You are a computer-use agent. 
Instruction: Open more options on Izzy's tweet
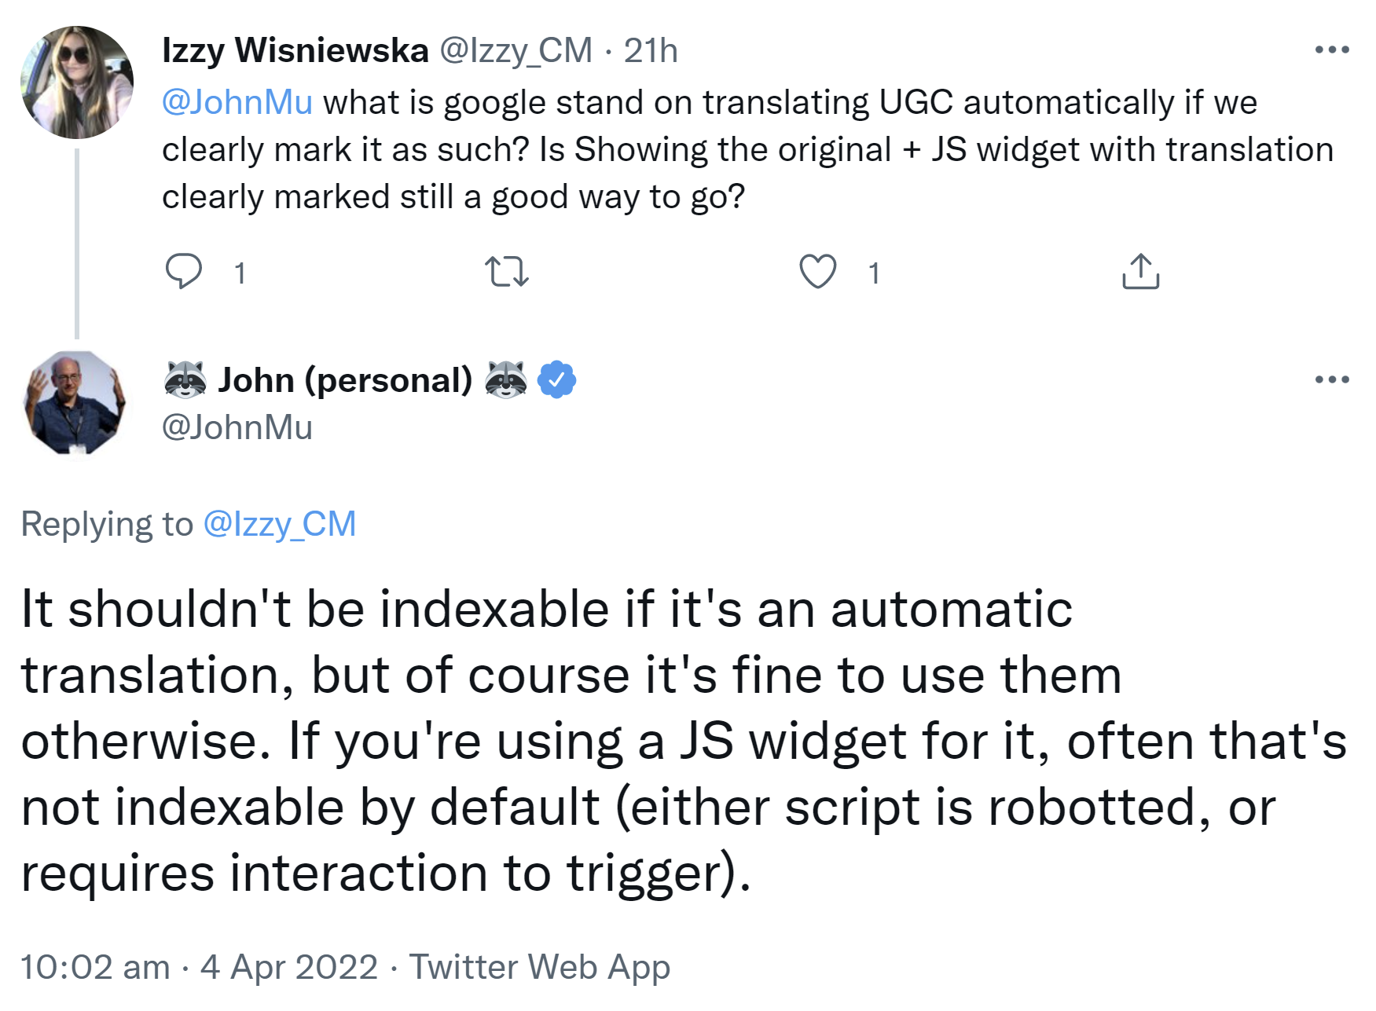tap(1331, 50)
